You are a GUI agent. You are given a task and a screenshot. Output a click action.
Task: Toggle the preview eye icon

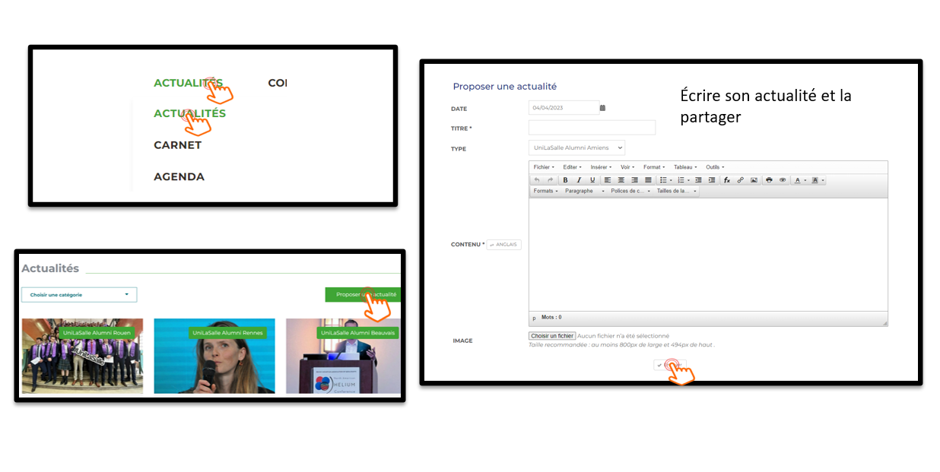tap(783, 180)
